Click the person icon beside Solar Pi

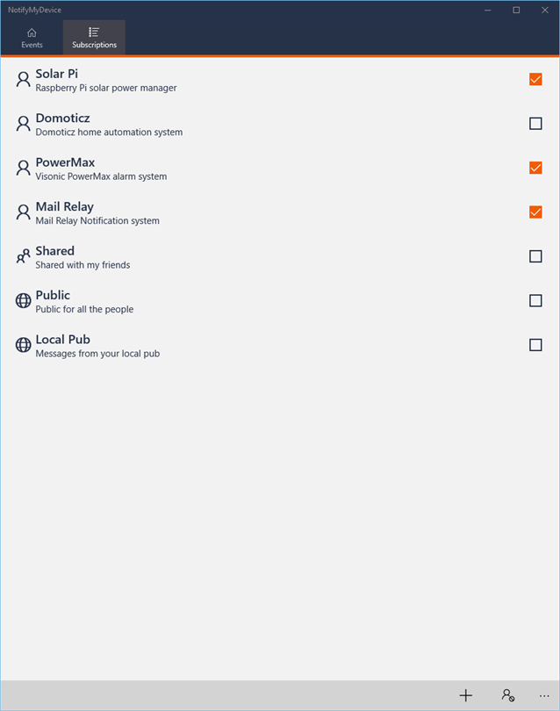23,79
